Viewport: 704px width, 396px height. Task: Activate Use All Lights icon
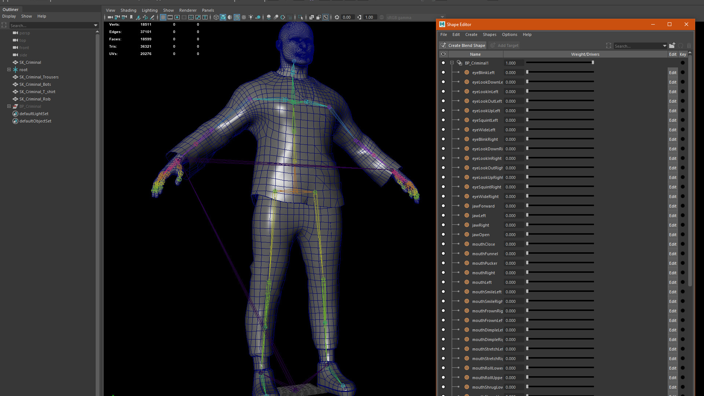coord(251,17)
